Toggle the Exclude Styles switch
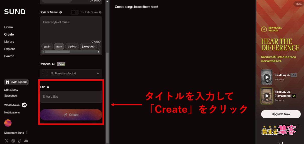Screen dimensions: 304x144 (x=75, y=12)
